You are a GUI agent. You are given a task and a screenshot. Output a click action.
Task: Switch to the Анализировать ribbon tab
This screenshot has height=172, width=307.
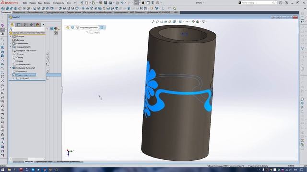[121, 12]
